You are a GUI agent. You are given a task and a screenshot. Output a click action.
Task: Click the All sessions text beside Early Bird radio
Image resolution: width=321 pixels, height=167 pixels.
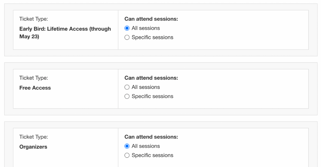coord(145,28)
